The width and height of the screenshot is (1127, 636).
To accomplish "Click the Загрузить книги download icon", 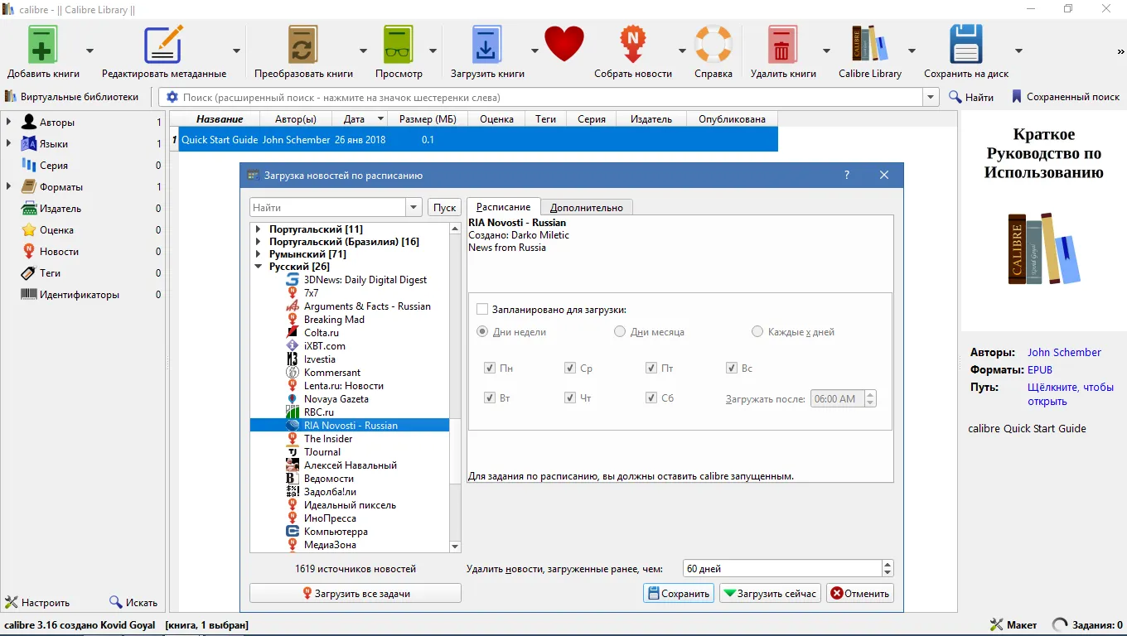I will [486, 43].
